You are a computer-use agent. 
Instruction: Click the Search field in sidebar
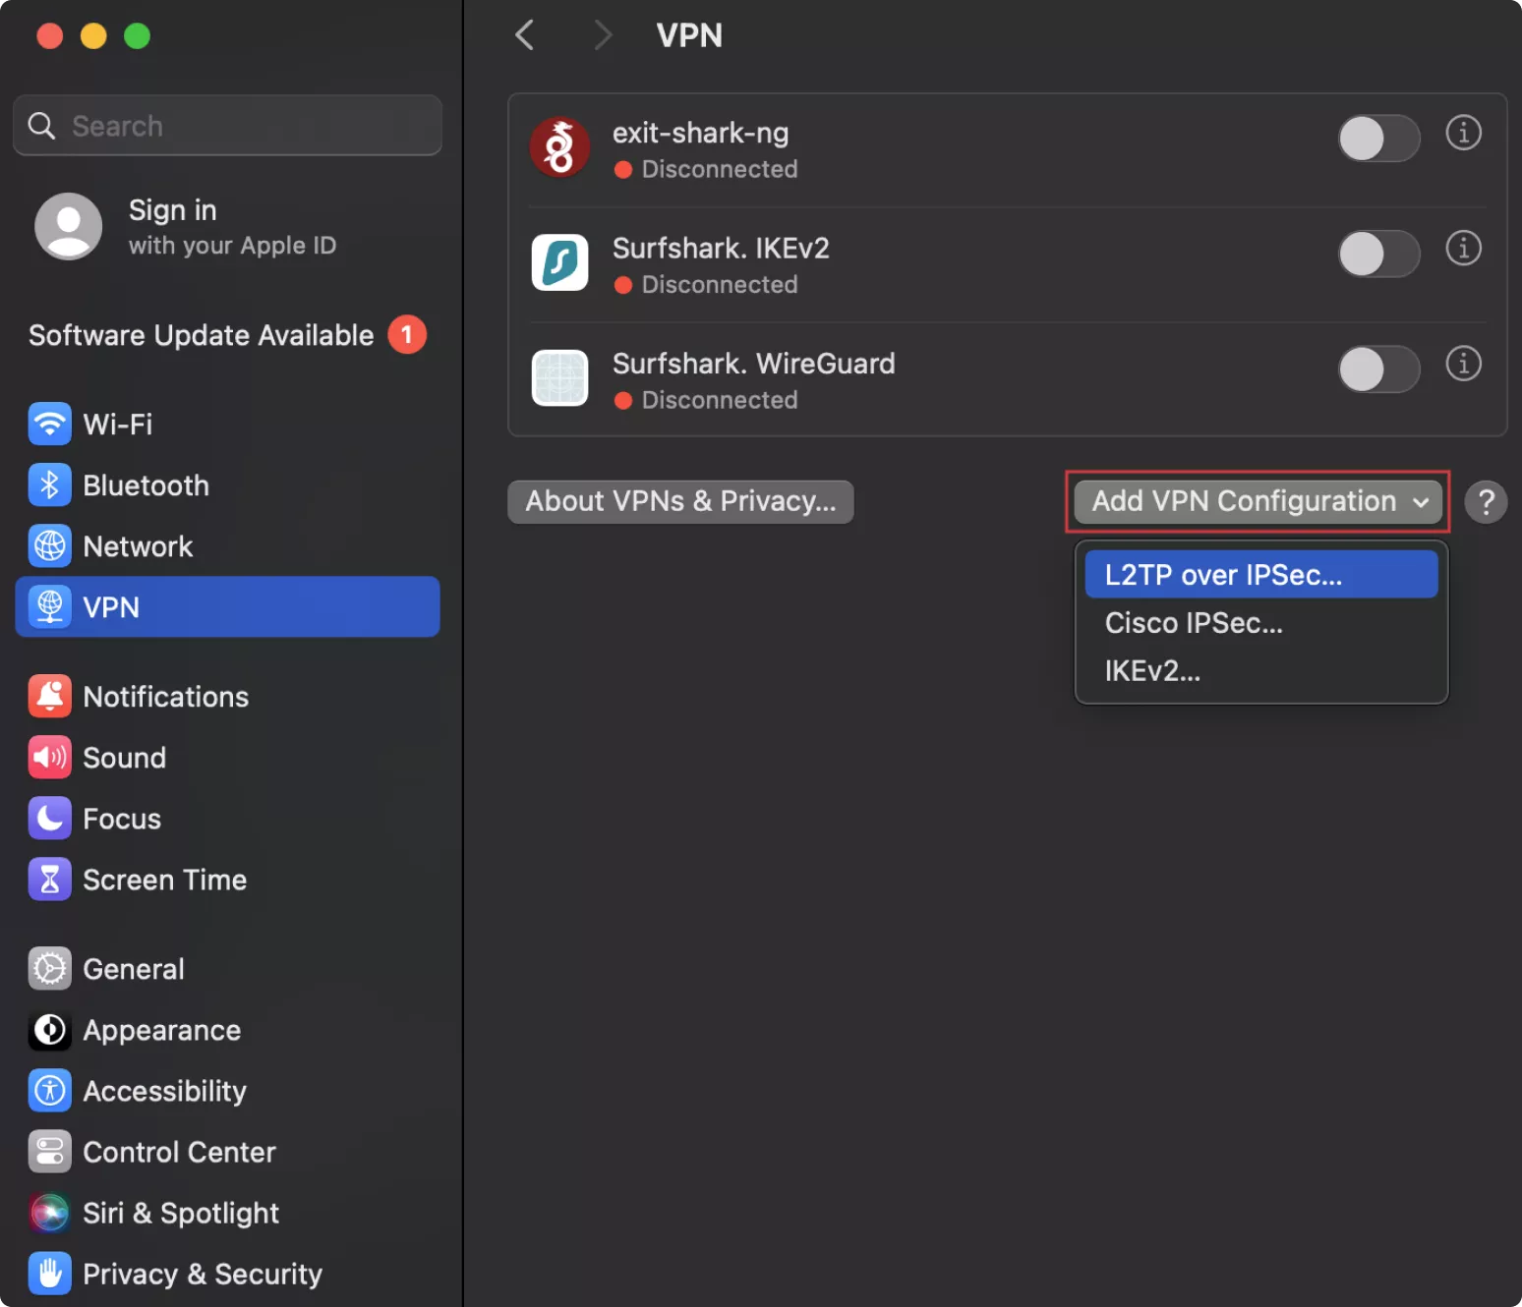[x=228, y=126]
